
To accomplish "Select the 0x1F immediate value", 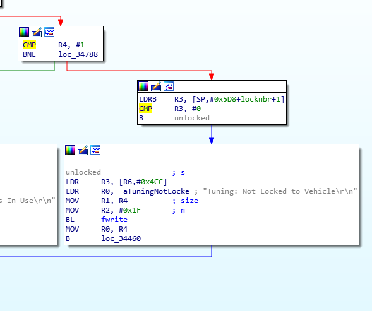I will click(132, 210).
